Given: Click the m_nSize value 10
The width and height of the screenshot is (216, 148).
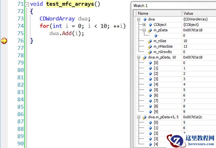Looking at the screenshot, I should coord(185,41).
